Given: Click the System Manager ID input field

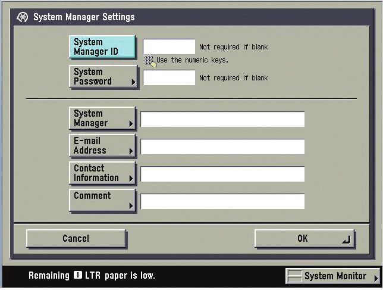Looking at the screenshot, I should tap(169, 46).
